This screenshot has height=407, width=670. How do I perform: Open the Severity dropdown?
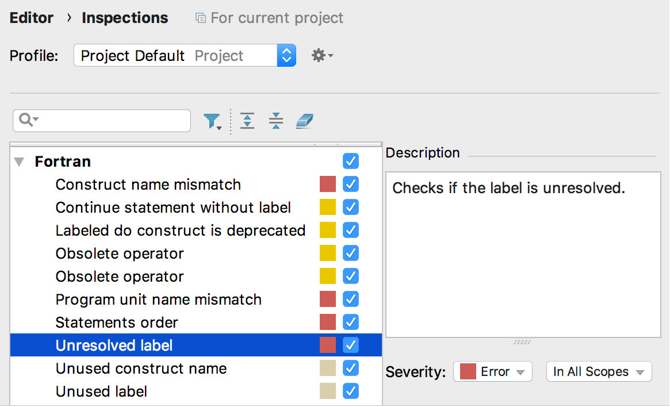coord(493,371)
